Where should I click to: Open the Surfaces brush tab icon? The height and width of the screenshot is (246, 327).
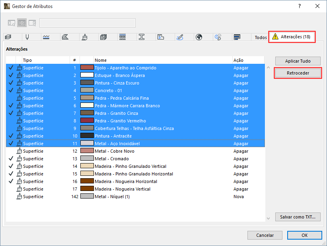[84, 37]
